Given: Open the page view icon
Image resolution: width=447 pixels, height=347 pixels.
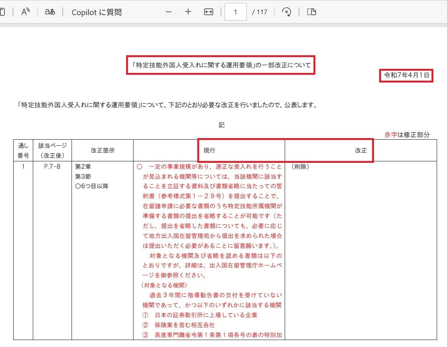Looking at the screenshot, I should pyautogui.click(x=312, y=12).
